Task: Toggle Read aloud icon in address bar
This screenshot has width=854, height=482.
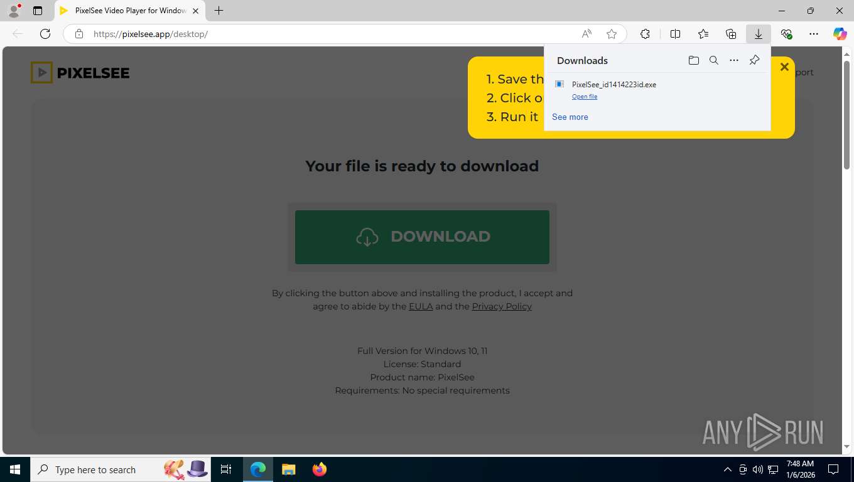Action: click(x=586, y=34)
